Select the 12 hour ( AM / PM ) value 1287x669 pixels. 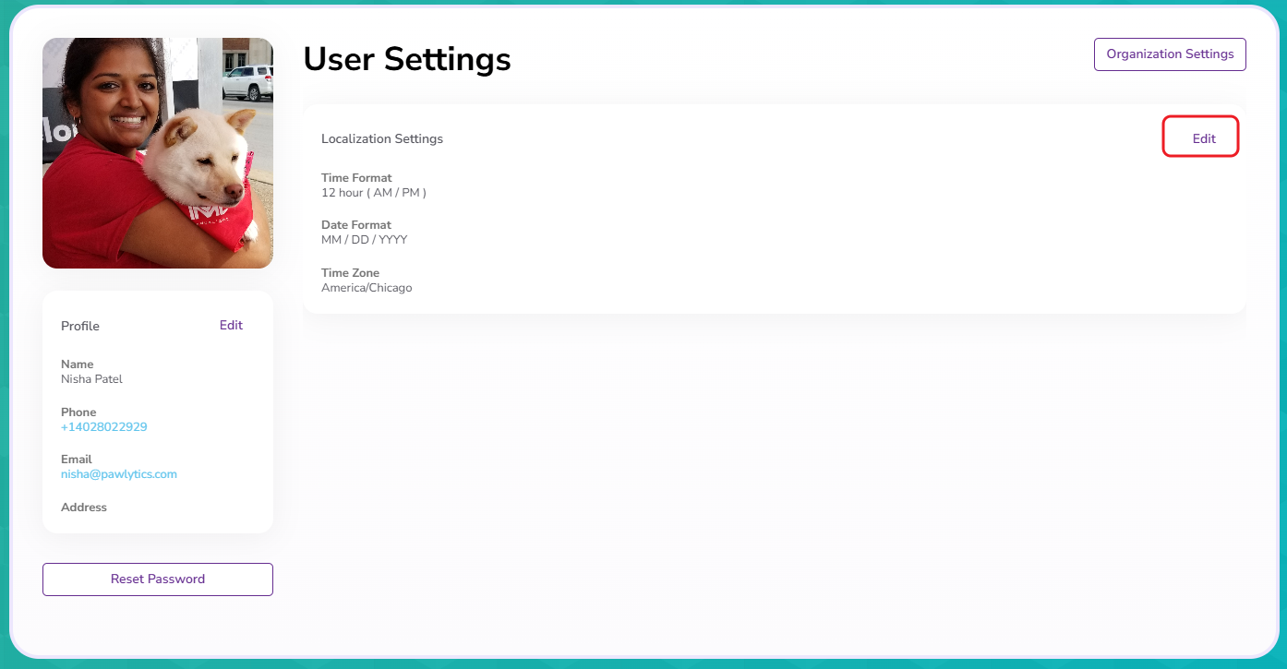pyautogui.click(x=373, y=193)
